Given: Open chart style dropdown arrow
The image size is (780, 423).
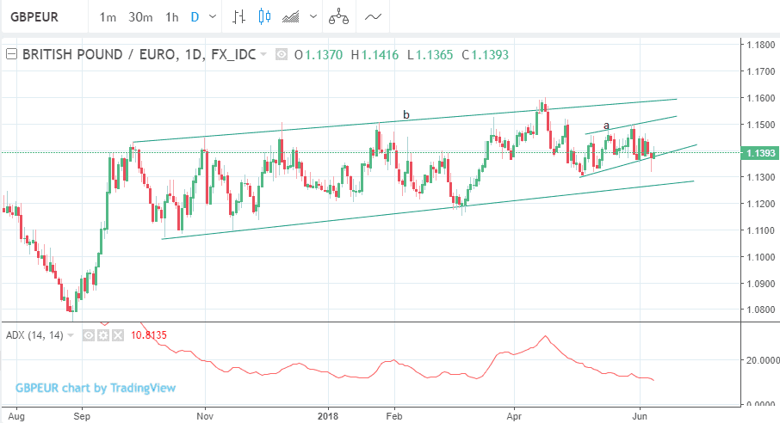Looking at the screenshot, I should 313,17.
